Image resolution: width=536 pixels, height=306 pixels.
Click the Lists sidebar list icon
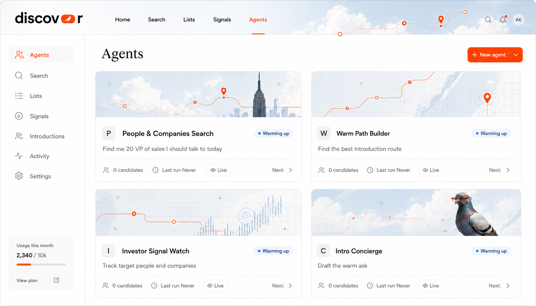19,96
